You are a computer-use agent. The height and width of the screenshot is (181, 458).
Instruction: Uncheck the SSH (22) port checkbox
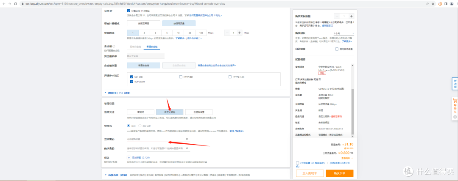coord(132,77)
